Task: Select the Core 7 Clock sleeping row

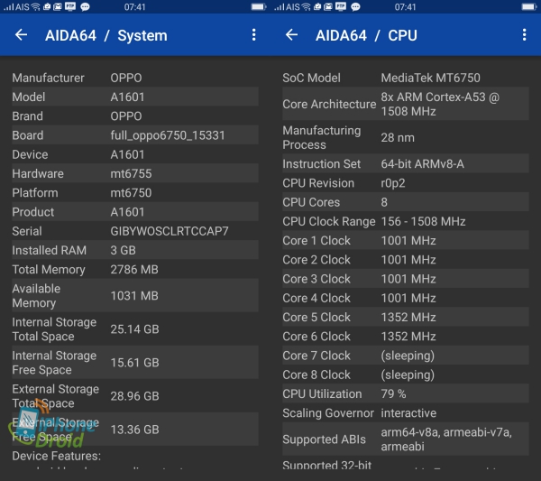Action: click(406, 356)
